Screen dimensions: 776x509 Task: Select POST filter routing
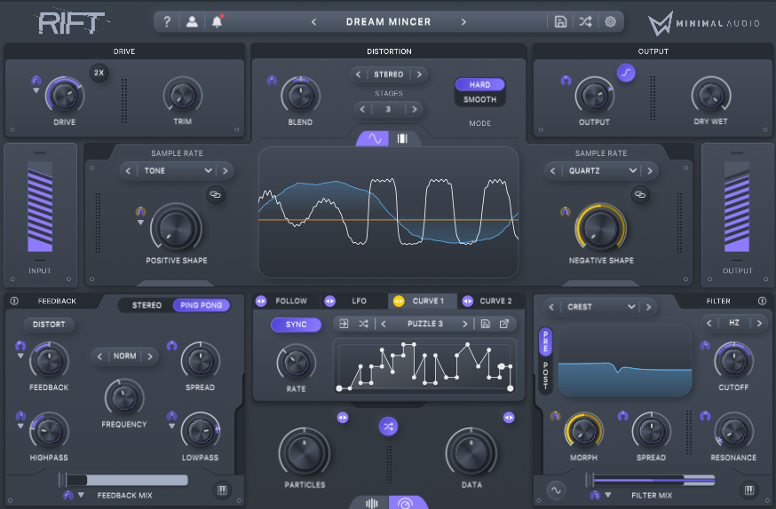coord(545,375)
